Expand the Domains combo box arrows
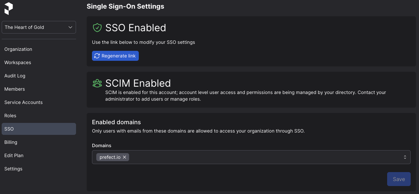Viewport: 419px width, 194px height. click(405, 157)
